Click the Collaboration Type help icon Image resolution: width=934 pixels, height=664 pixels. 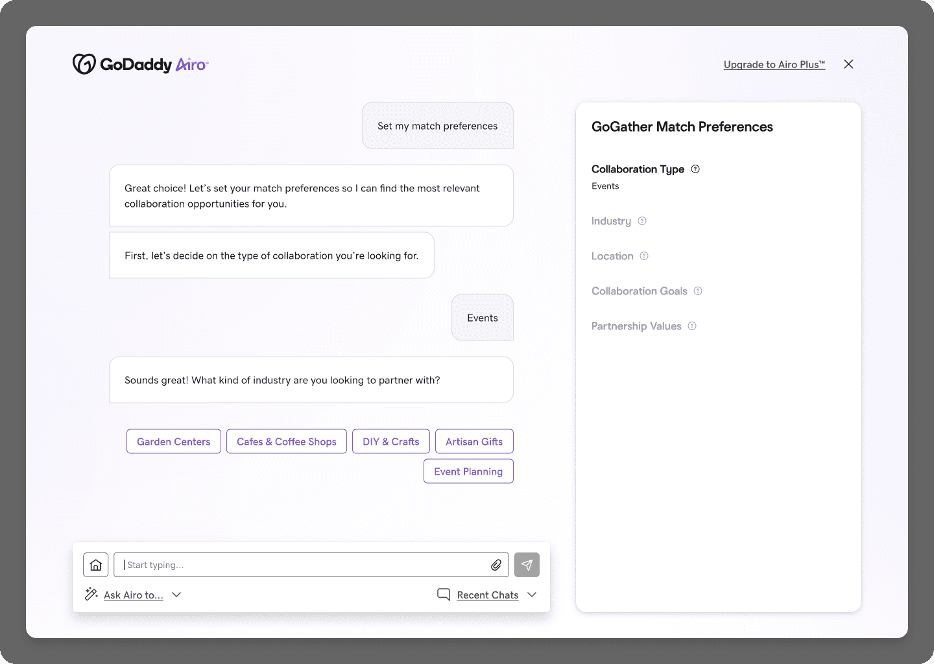tap(695, 169)
